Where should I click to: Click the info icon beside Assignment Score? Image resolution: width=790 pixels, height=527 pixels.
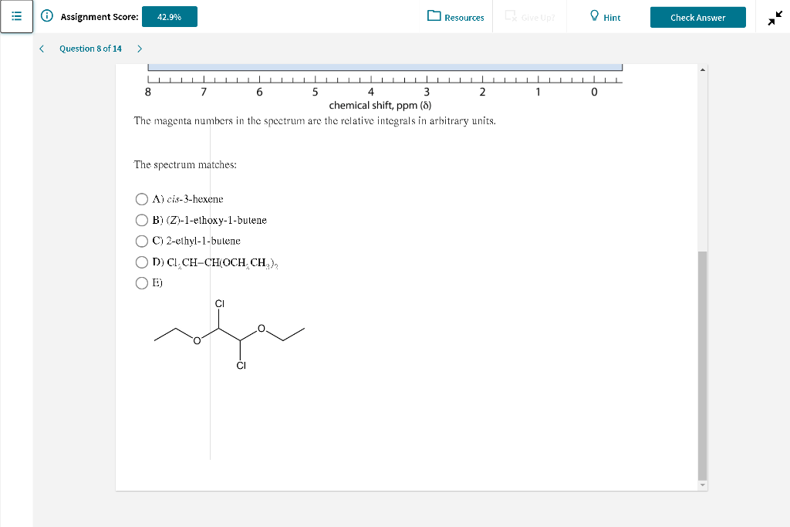coord(46,16)
